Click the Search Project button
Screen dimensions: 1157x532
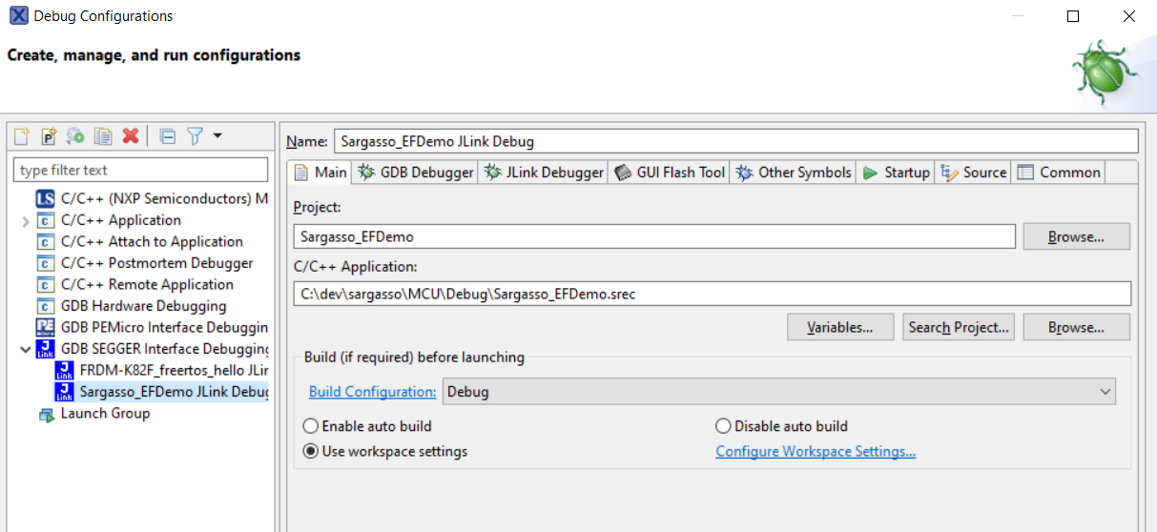(959, 327)
